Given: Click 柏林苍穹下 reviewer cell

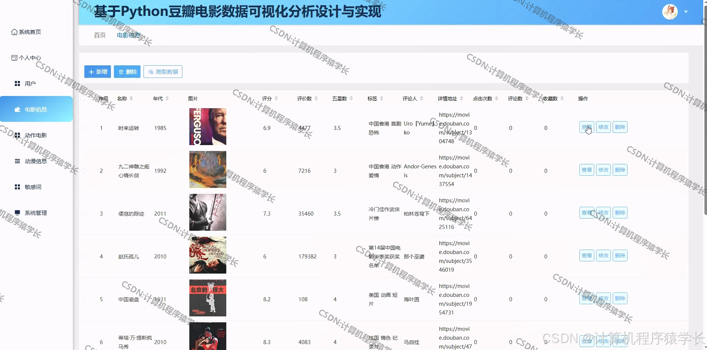Looking at the screenshot, I should coord(417,214).
